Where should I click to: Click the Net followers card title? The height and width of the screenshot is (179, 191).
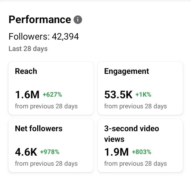pyautogui.click(x=39, y=129)
